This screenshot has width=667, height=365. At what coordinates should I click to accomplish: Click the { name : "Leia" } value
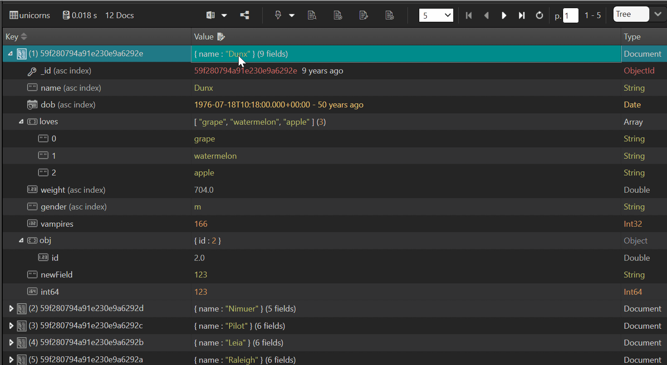tap(239, 343)
